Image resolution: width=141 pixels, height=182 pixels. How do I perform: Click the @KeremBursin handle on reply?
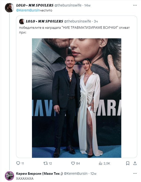[76, 173]
